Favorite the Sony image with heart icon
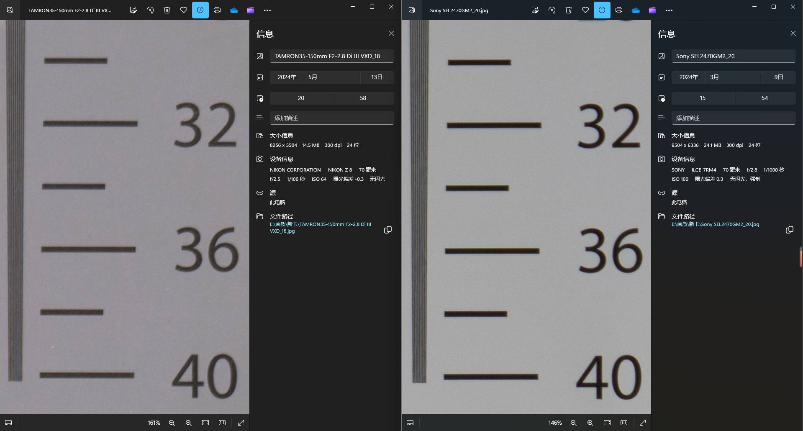The width and height of the screenshot is (803, 431). pyautogui.click(x=585, y=10)
